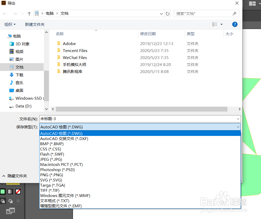Click horizontal scrollbar right arrow

[240, 109]
